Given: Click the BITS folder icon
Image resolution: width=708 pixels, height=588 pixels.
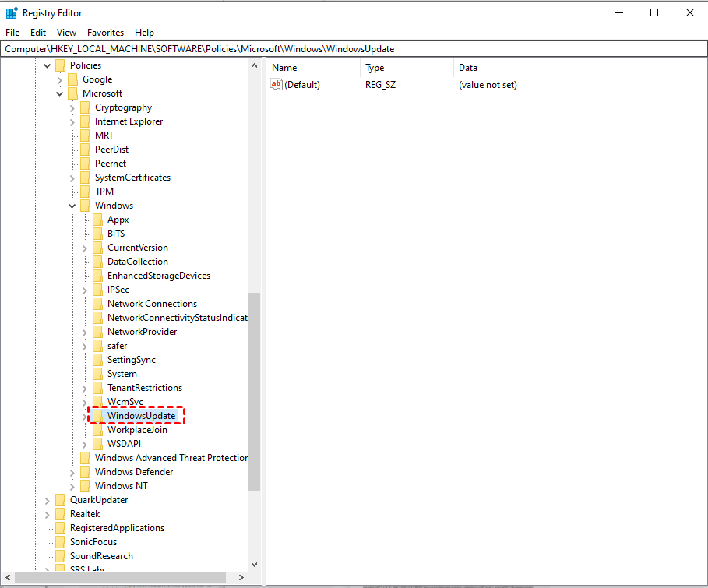Looking at the screenshot, I should coord(97,234).
